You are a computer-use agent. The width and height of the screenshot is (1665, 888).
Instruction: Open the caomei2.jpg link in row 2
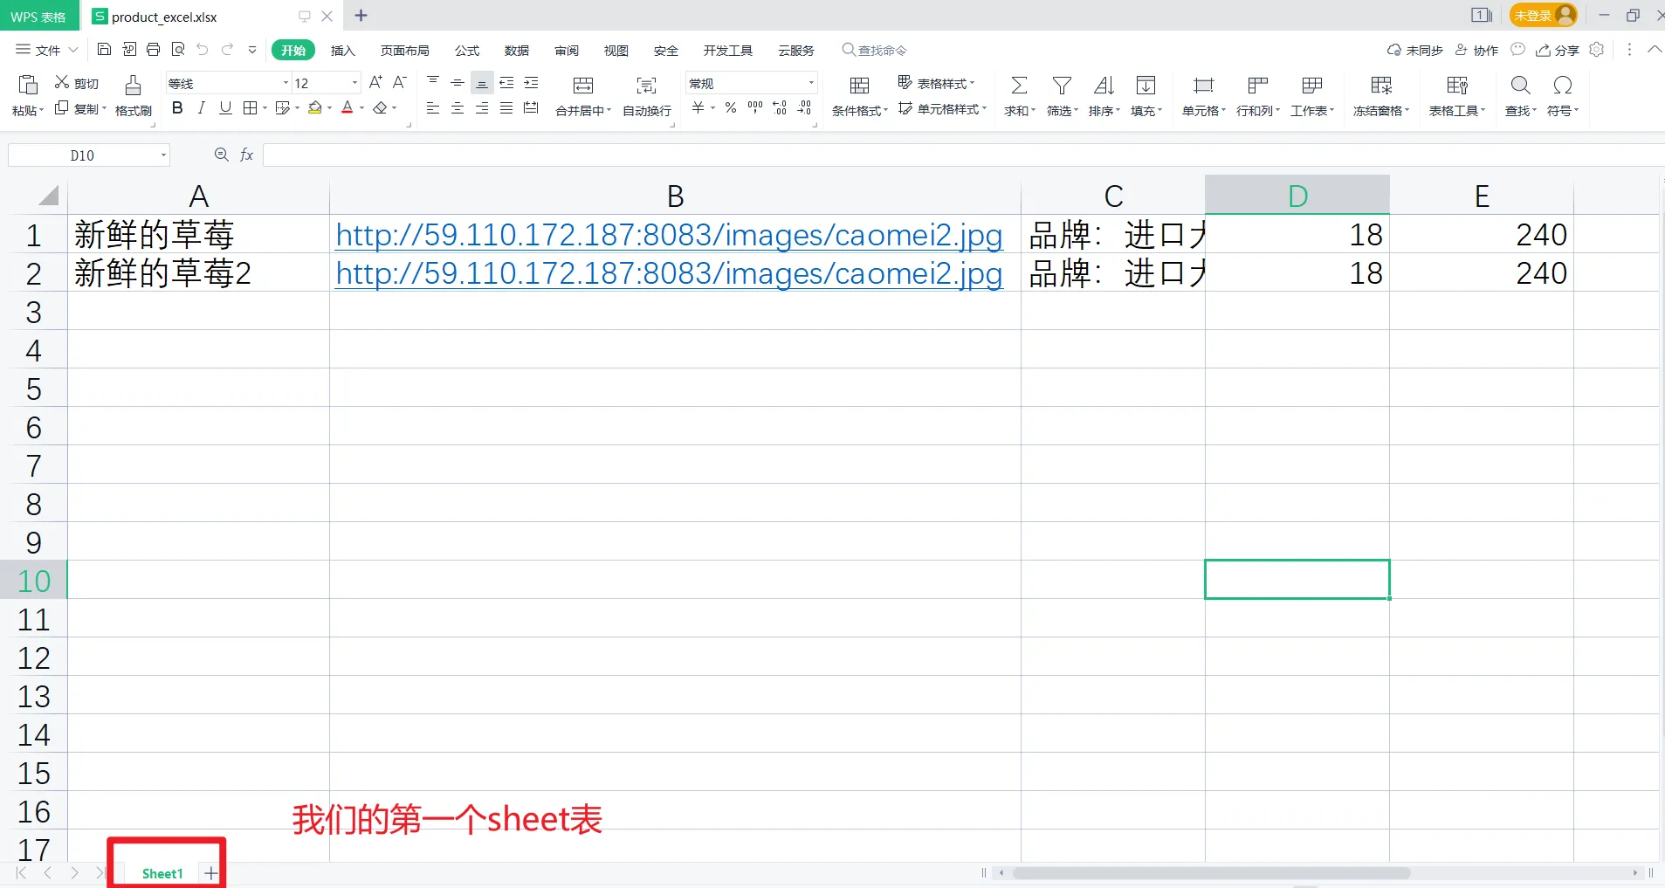(x=669, y=273)
